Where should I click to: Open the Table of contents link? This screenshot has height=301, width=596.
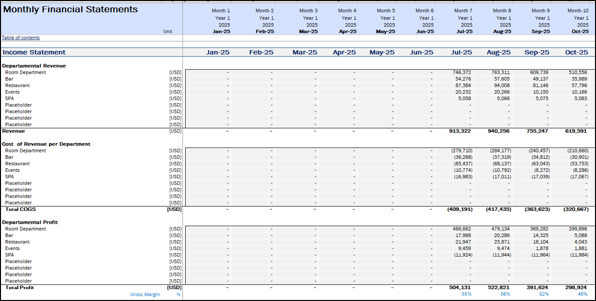(x=21, y=38)
